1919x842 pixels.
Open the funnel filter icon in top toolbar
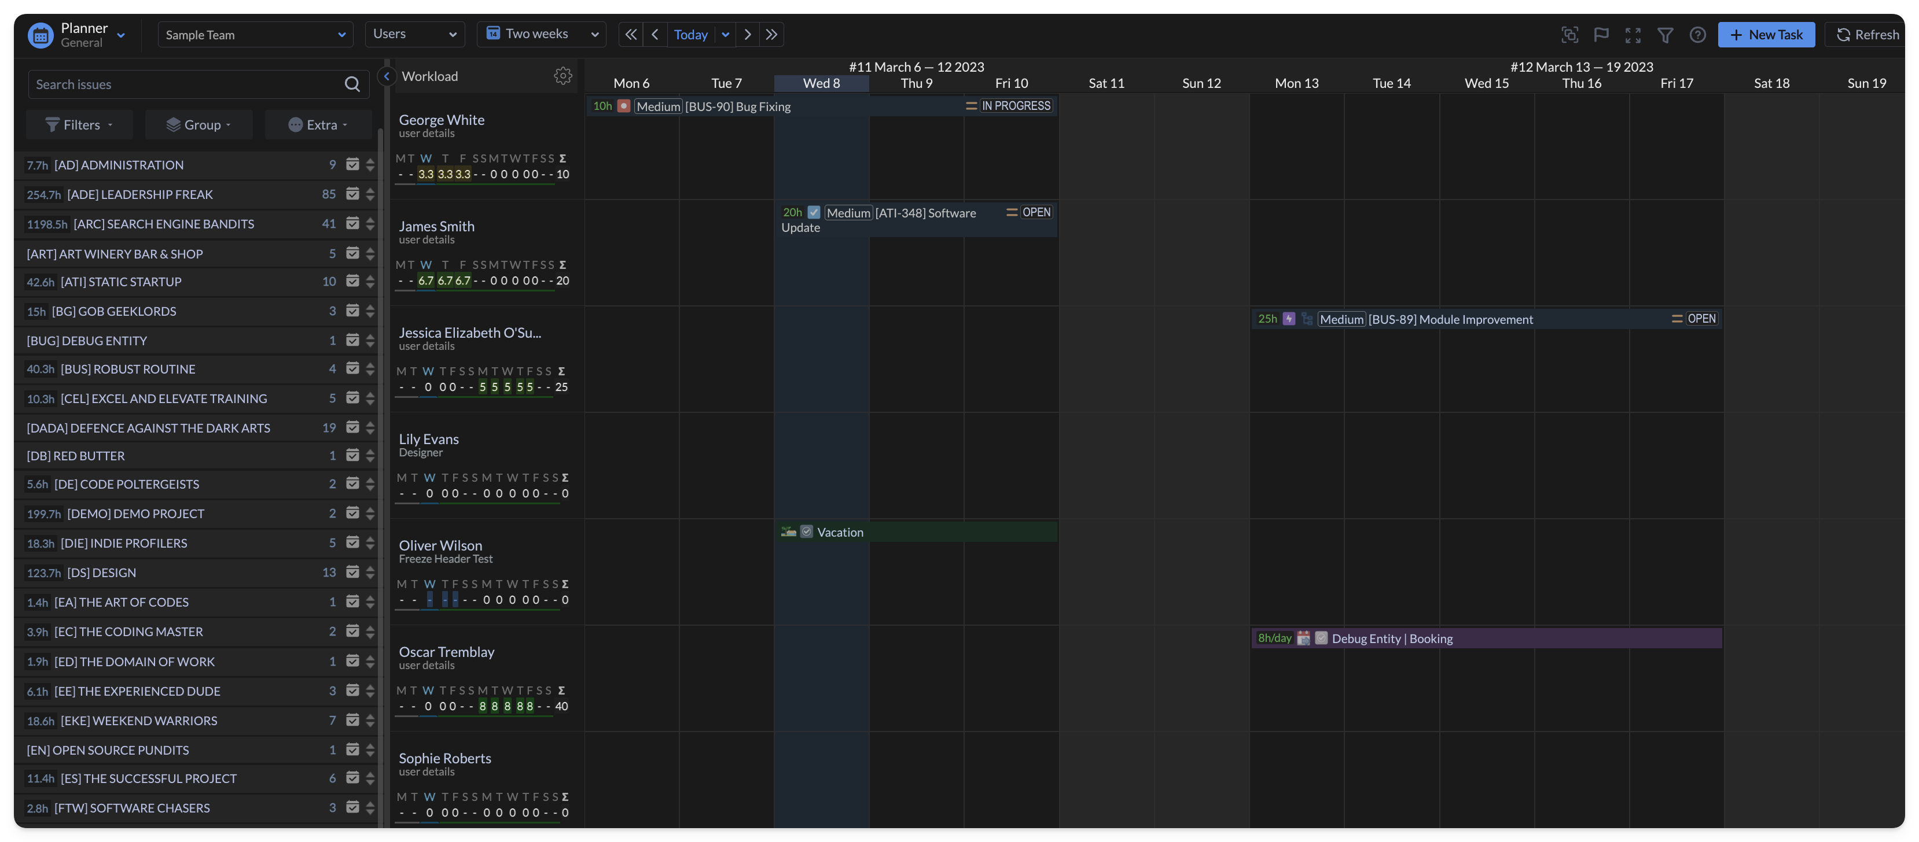[x=1665, y=34]
